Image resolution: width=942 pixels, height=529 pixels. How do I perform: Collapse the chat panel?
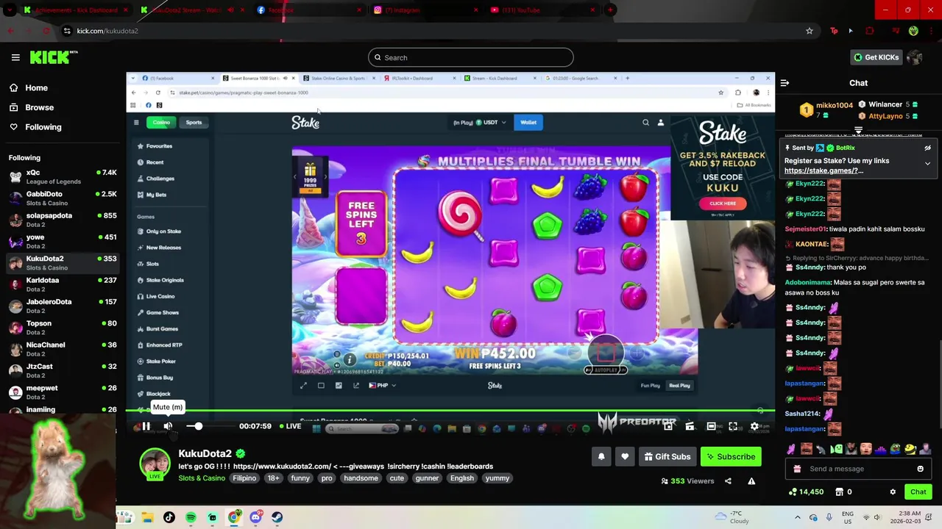[785, 83]
